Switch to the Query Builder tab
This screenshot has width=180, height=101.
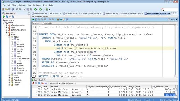[47, 23]
